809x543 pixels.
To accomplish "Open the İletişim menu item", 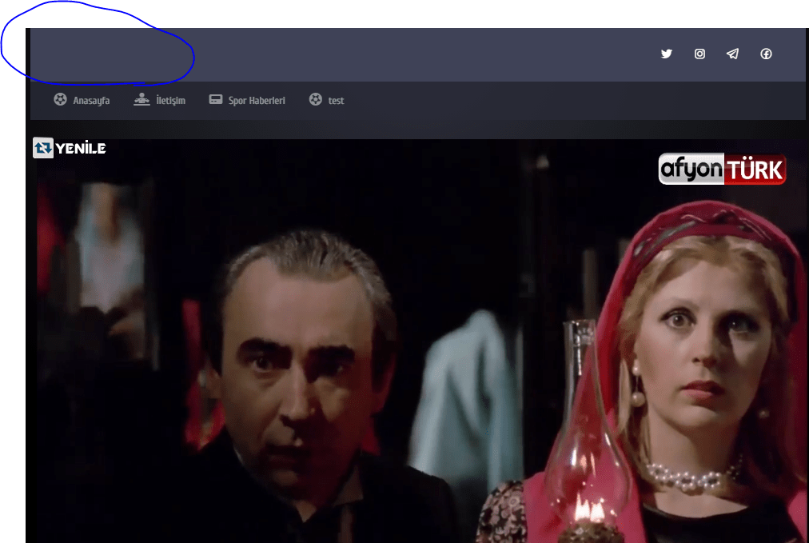I will [x=171, y=101].
